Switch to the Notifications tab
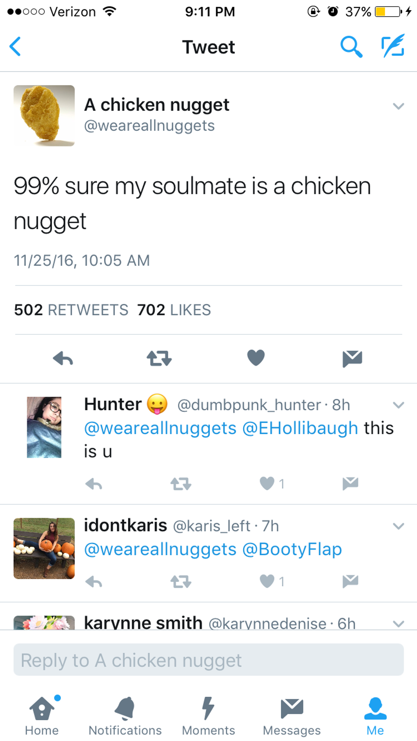 (125, 716)
